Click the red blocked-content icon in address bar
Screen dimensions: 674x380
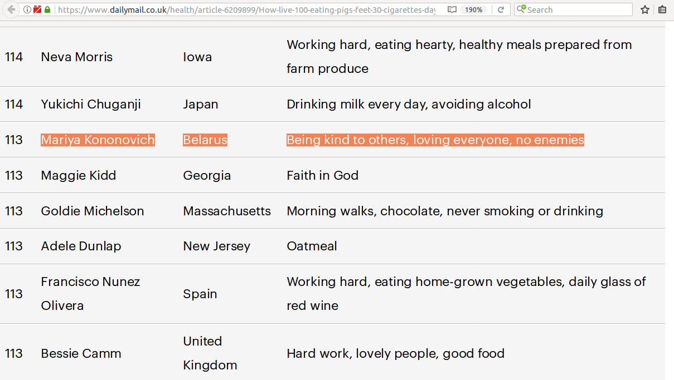point(37,9)
